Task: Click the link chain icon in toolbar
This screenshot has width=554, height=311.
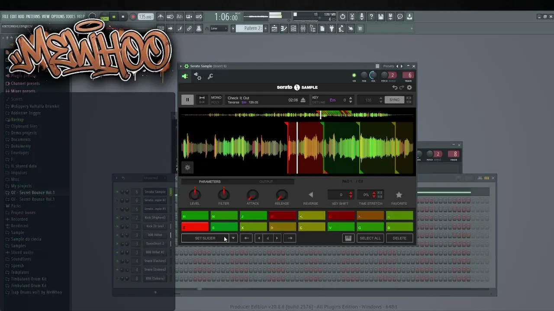Action: pyautogui.click(x=189, y=29)
